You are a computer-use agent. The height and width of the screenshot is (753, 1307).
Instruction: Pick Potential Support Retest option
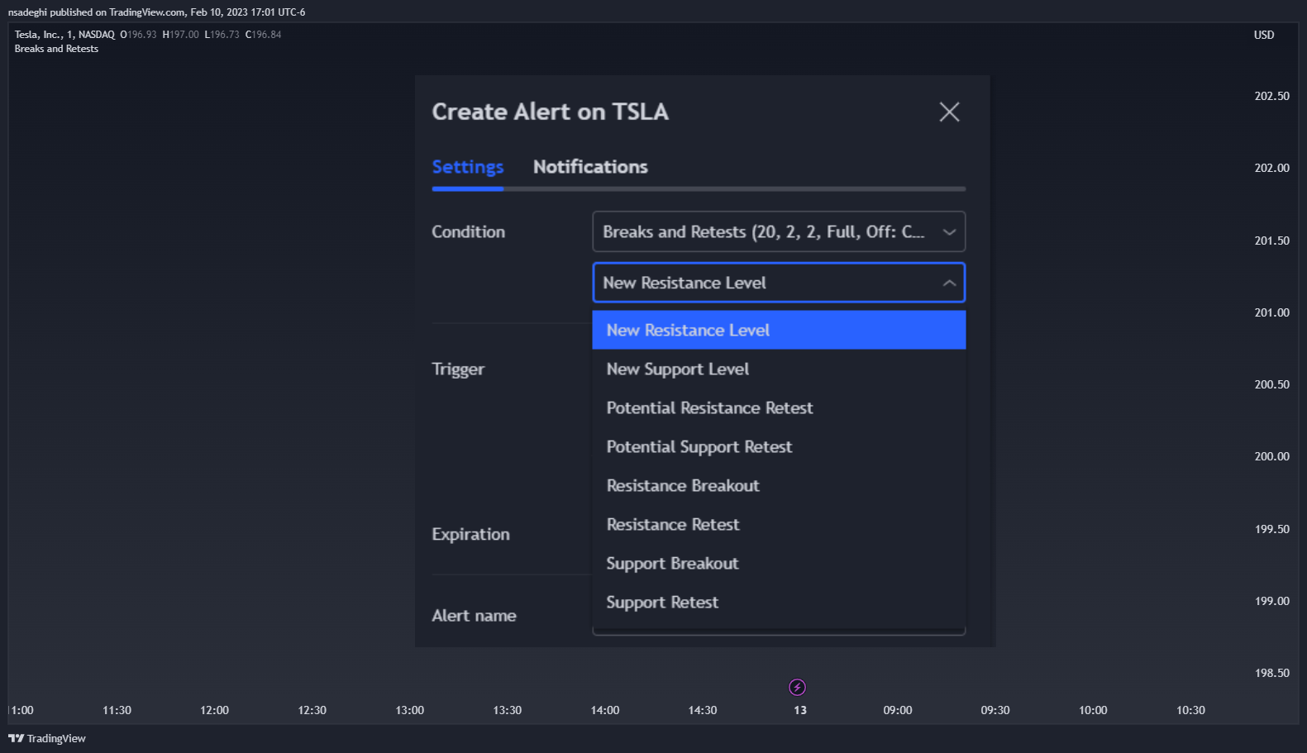(779, 446)
